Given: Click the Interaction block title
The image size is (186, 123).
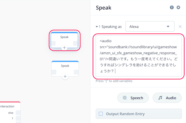Looking at the screenshot, I should [7, 106].
